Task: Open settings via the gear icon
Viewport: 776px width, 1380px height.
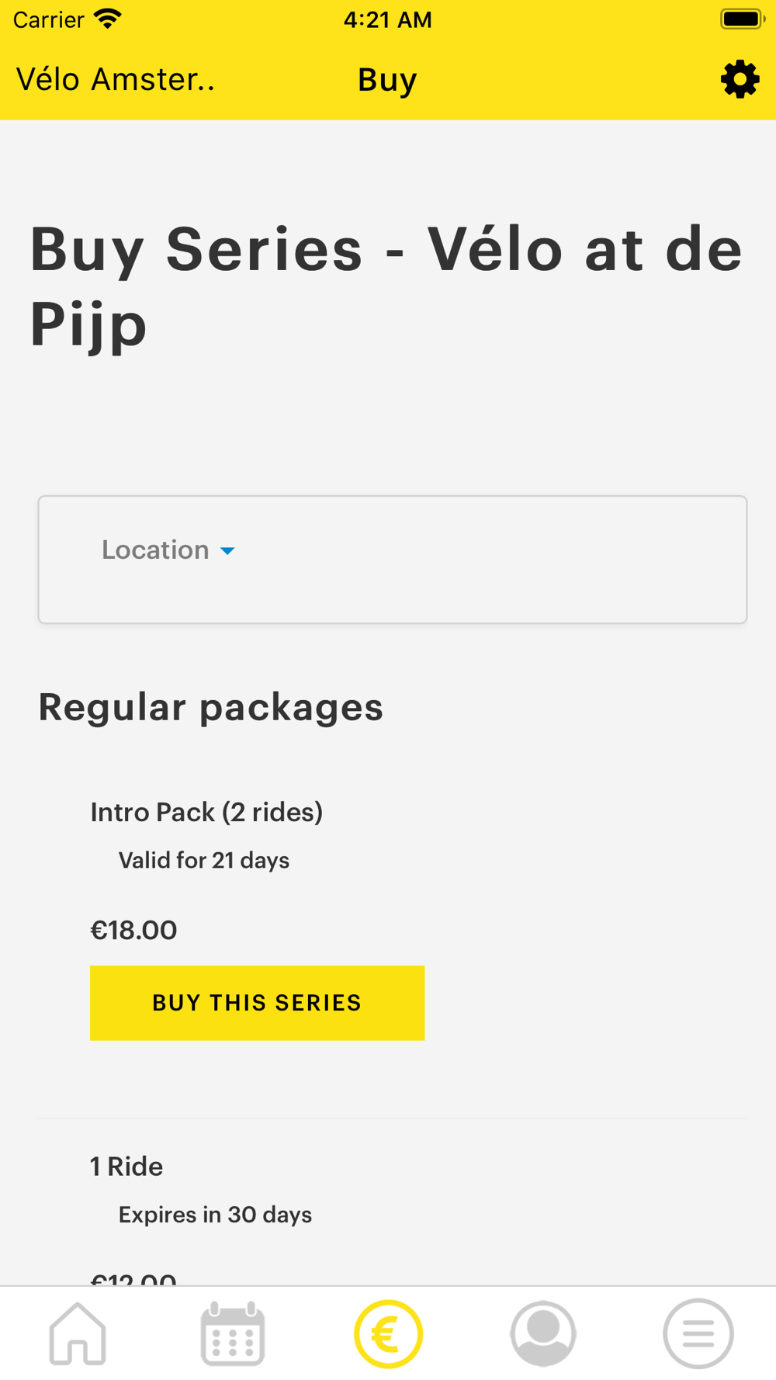Action: point(740,79)
